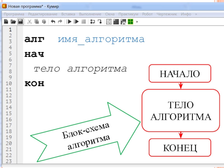Run the program with the play icon
The height and width of the screenshot is (168, 224).
tap(69, 22)
